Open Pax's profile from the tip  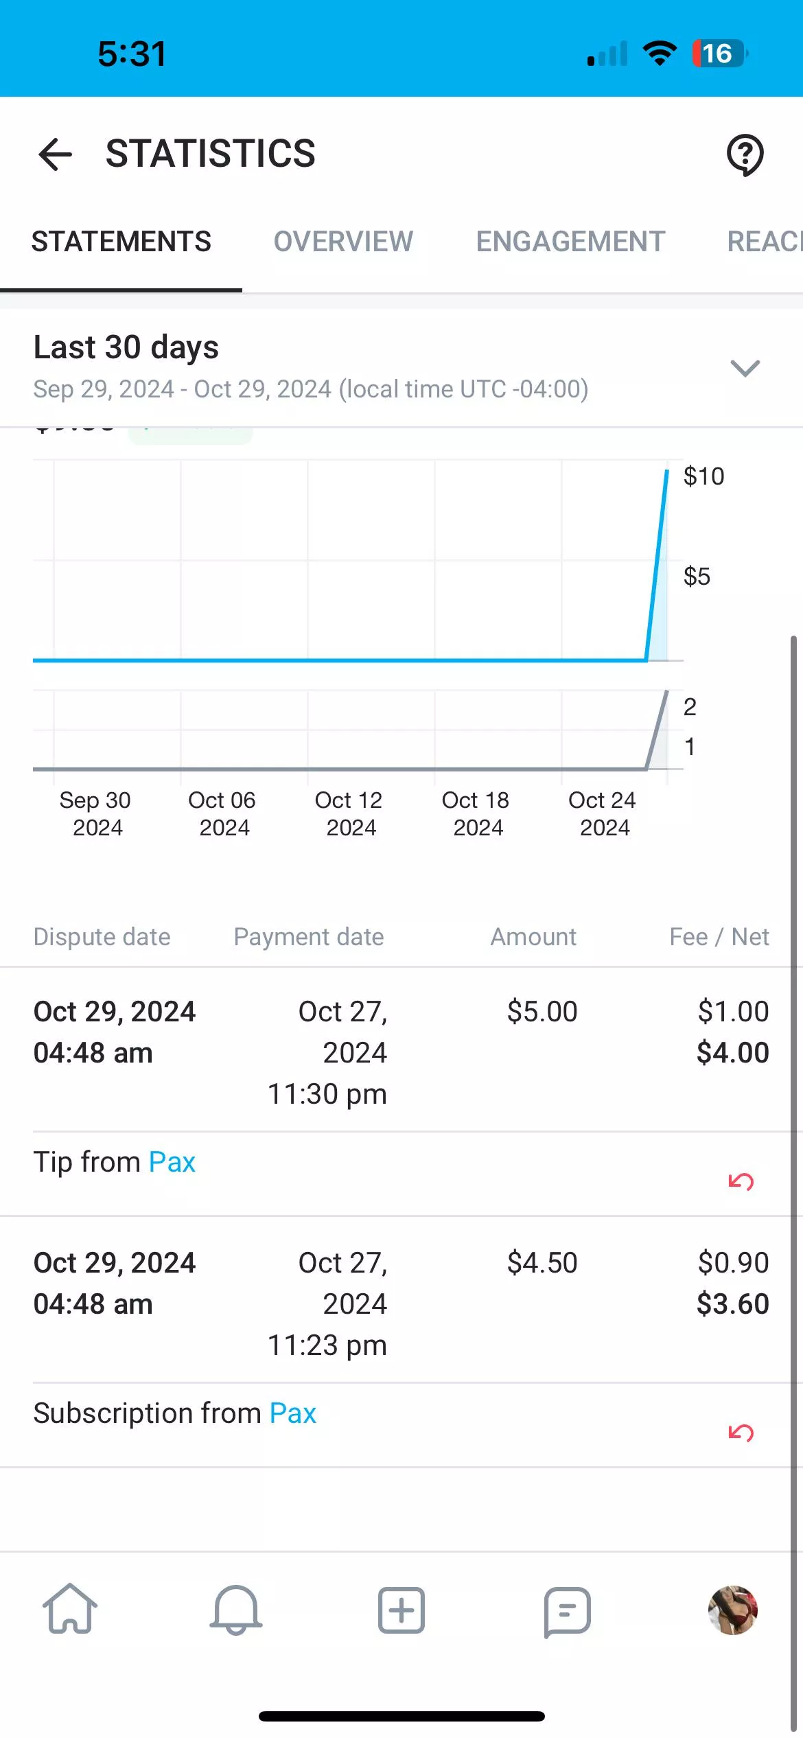coord(172,1162)
